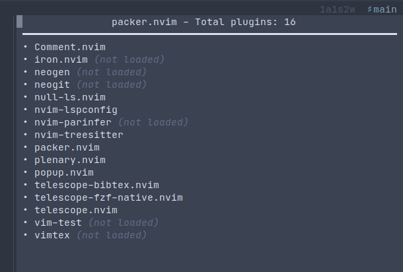The image size is (403, 272).
Task: Select the packer.nvim entry in plugin list
Action: pos(67,147)
